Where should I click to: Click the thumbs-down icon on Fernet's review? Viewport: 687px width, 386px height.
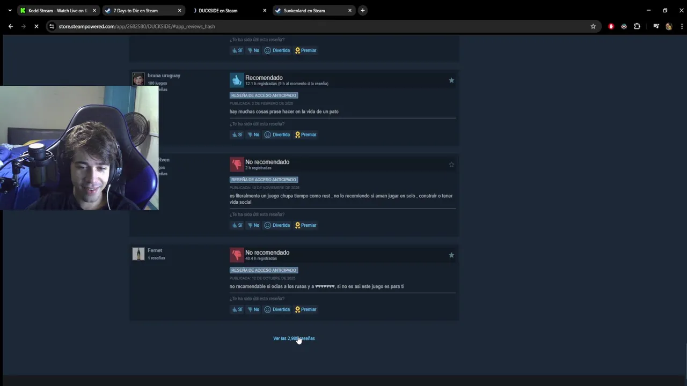pyautogui.click(x=237, y=255)
